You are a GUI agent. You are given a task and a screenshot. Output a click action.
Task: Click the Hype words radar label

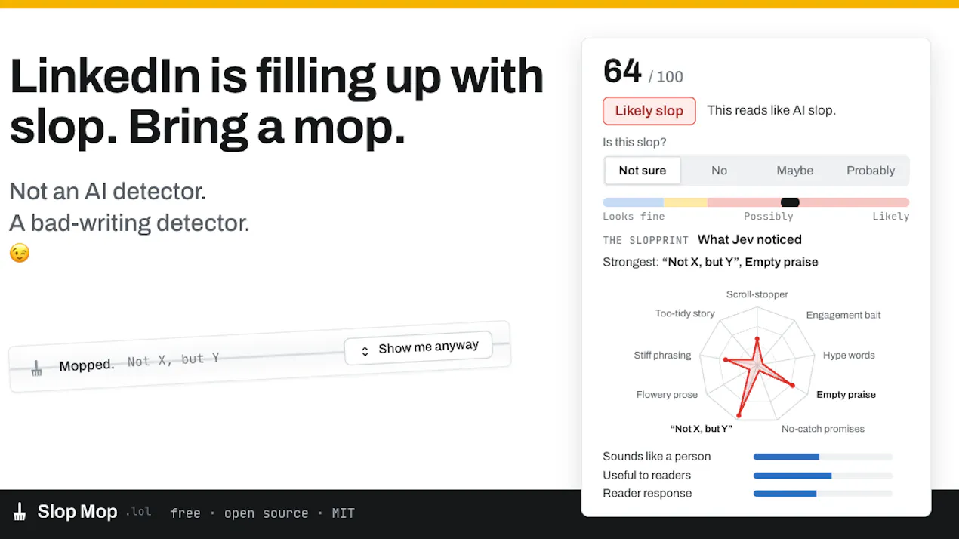(x=849, y=355)
